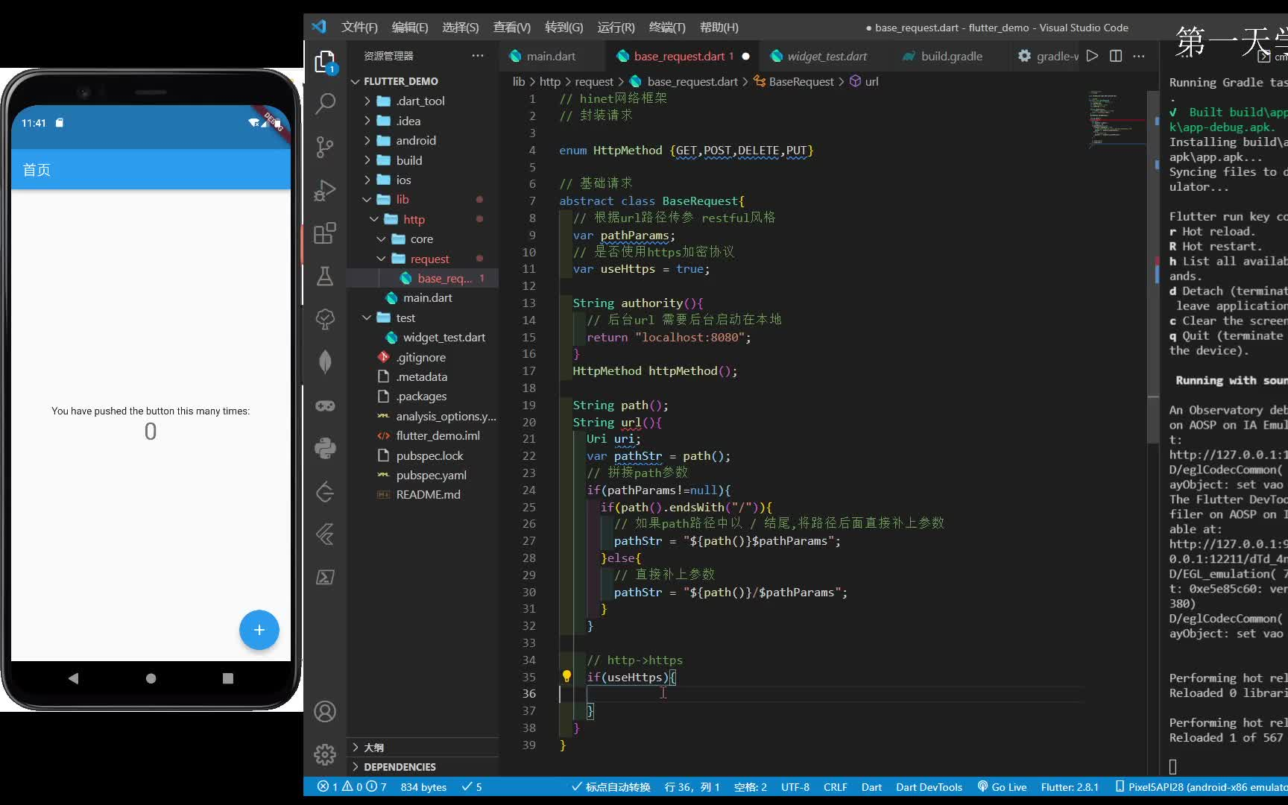Open the Source Control view icon
1288x805 pixels.
point(325,147)
